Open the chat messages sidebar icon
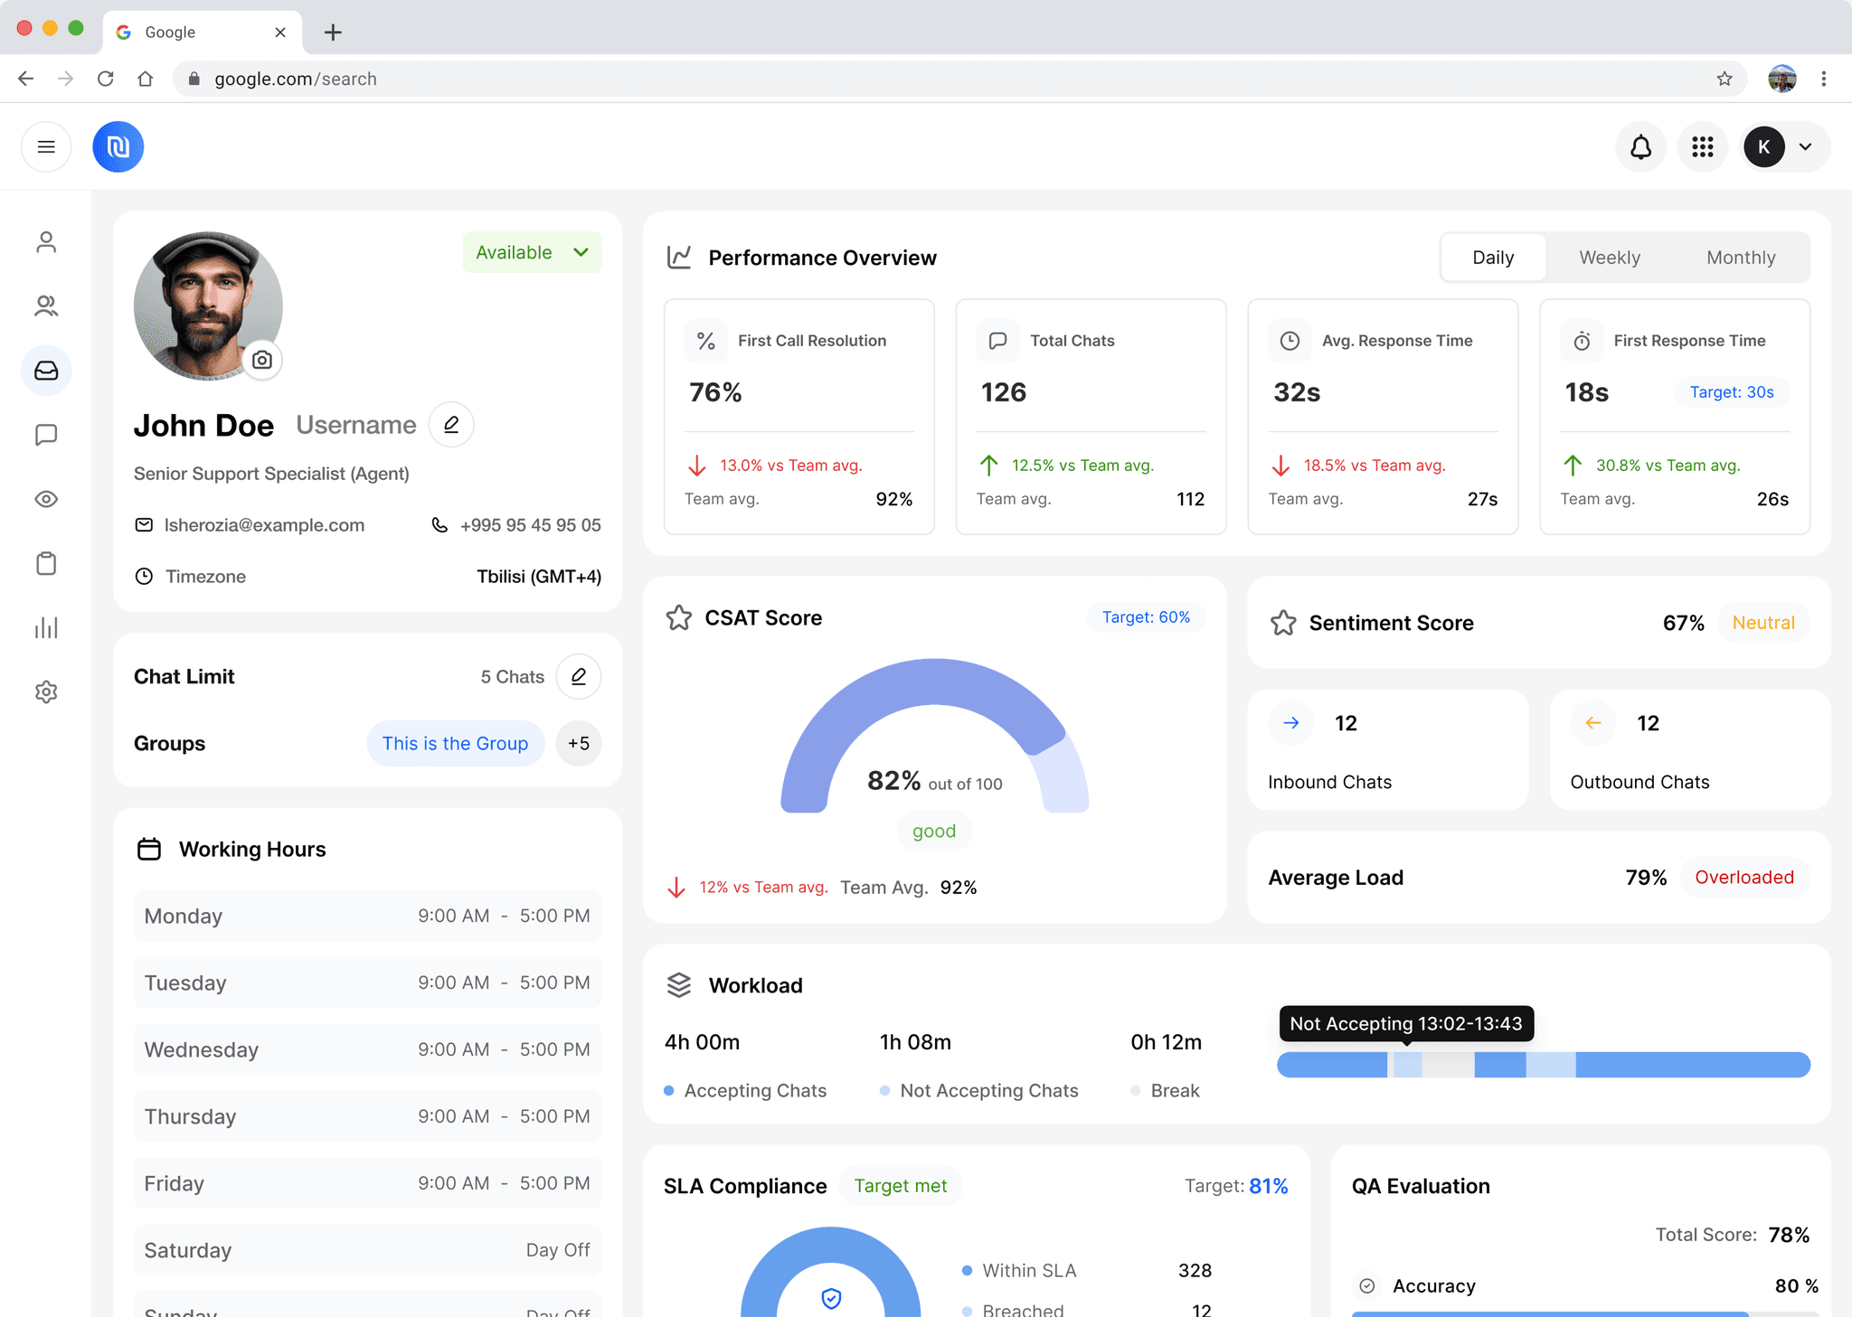 click(45, 435)
